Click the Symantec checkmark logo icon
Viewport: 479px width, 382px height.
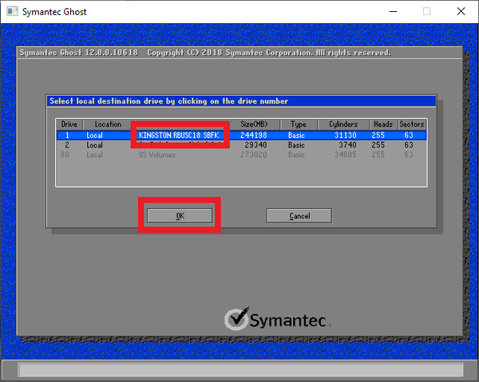point(236,319)
